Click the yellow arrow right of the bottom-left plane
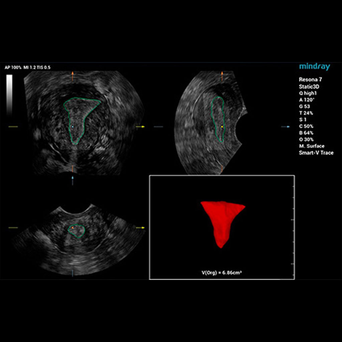This screenshot has width=342, height=342. pos(141,228)
